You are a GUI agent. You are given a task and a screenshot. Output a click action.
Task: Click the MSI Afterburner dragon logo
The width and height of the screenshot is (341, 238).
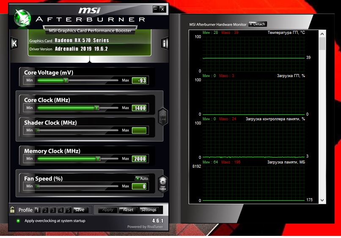[22, 18]
